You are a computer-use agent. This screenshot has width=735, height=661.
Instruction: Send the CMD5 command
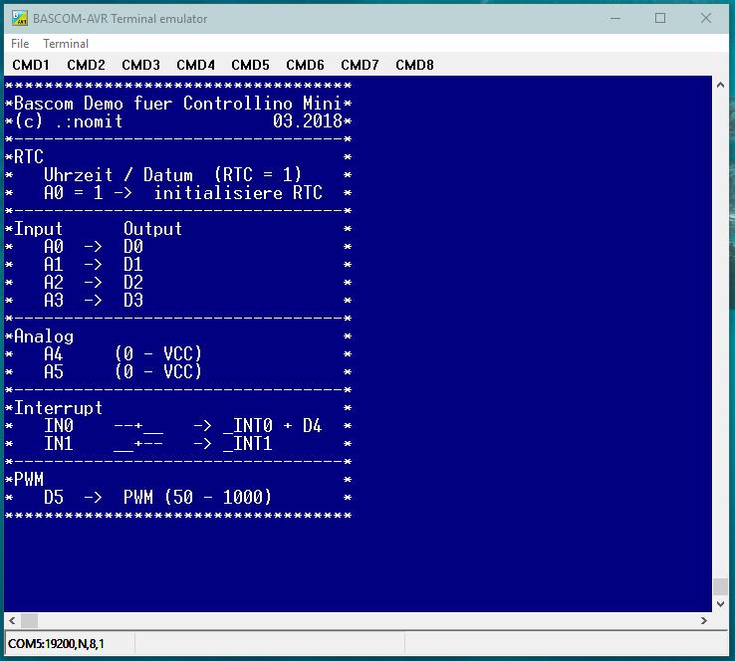[250, 65]
